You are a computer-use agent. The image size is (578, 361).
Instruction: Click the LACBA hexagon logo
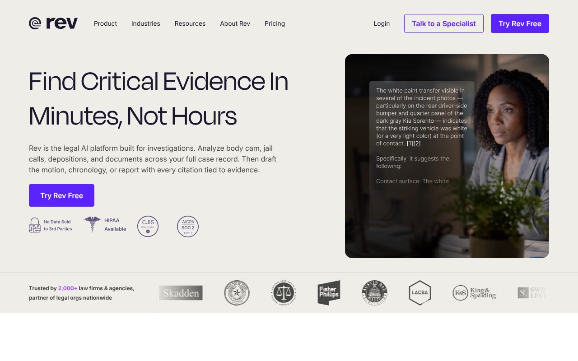click(x=420, y=293)
